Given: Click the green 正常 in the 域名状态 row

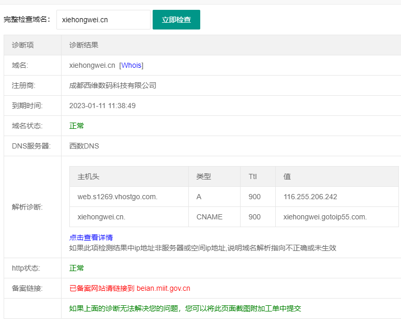Looking at the screenshot, I should pos(77,126).
